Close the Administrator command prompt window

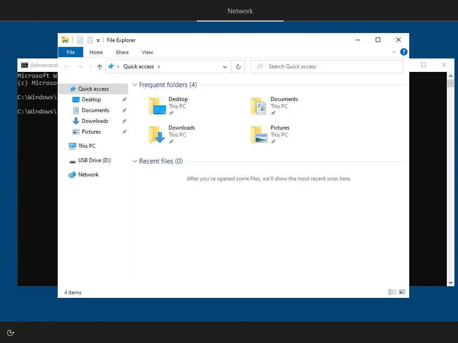(x=444, y=65)
